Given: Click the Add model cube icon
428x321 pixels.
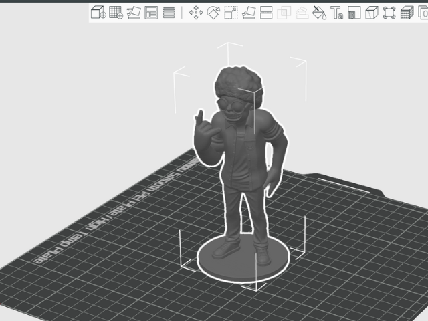Looking at the screenshot, I should pyautogui.click(x=98, y=12).
